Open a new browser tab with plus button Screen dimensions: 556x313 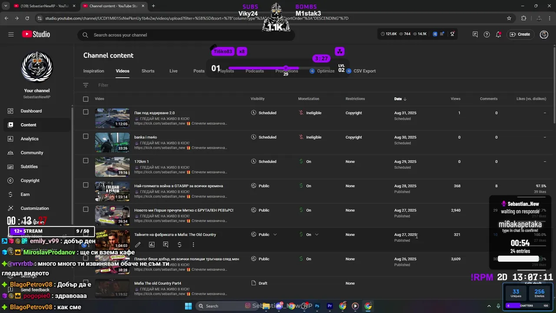(153, 6)
